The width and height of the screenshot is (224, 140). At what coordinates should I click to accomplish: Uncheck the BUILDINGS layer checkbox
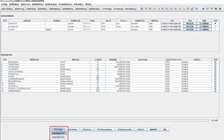point(215,62)
